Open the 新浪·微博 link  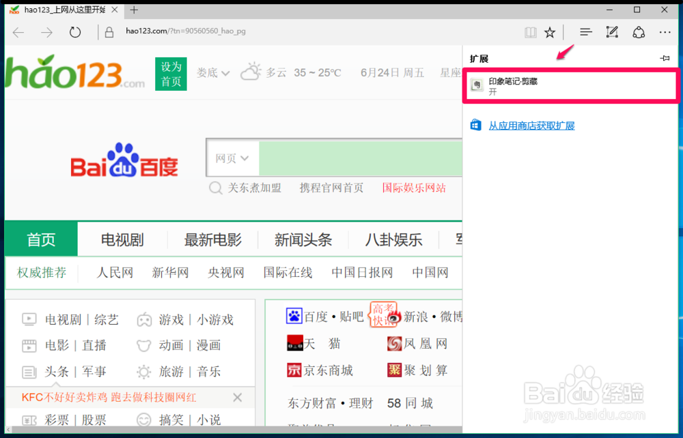pyautogui.click(x=432, y=317)
